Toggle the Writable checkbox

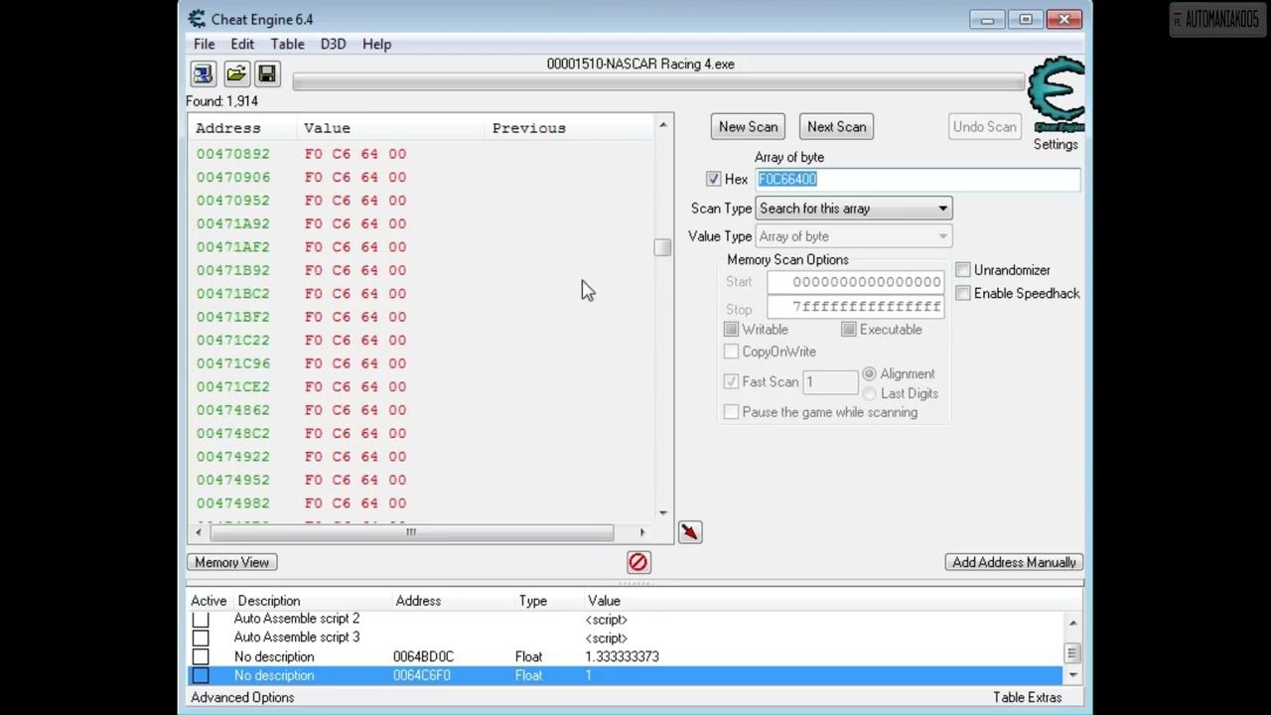click(x=731, y=330)
